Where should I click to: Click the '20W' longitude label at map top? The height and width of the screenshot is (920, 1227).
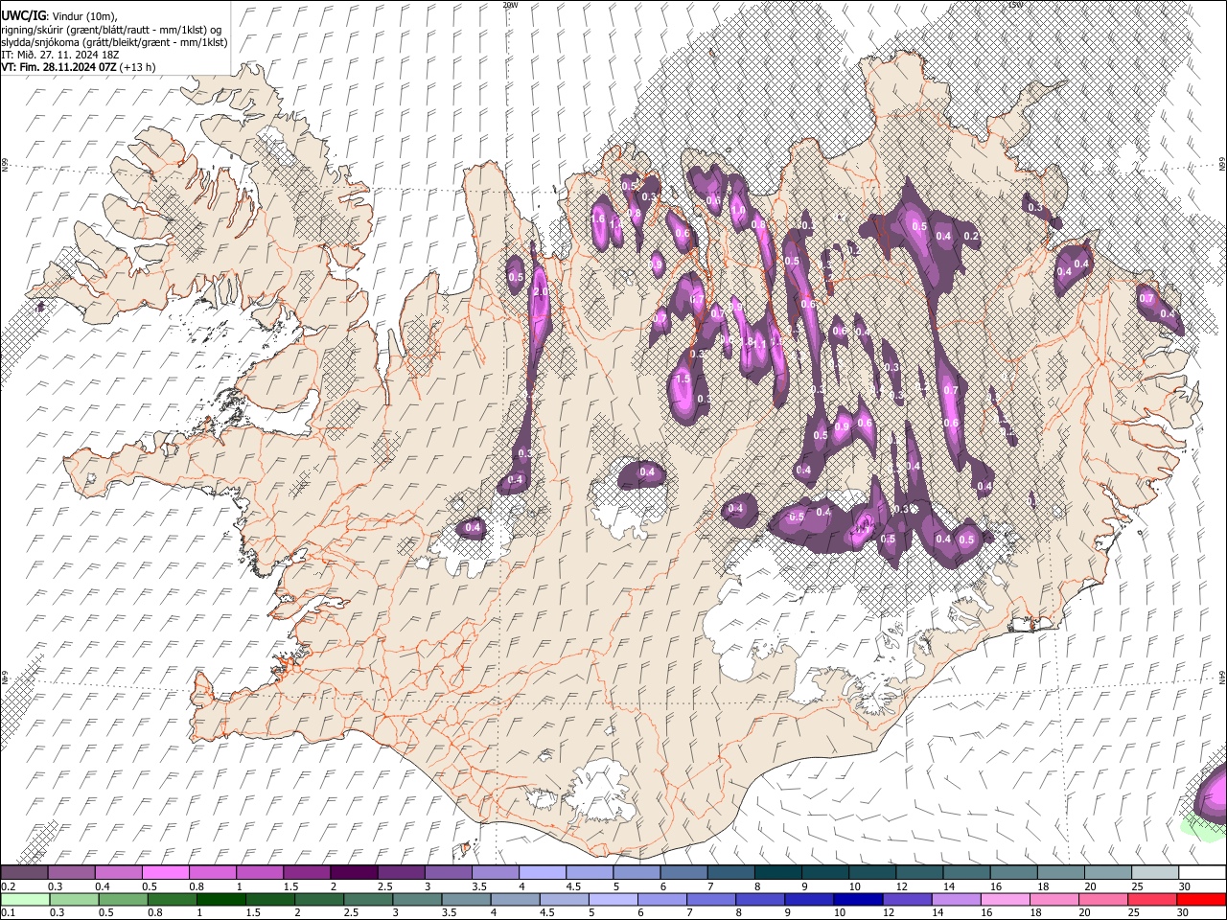(510, 5)
